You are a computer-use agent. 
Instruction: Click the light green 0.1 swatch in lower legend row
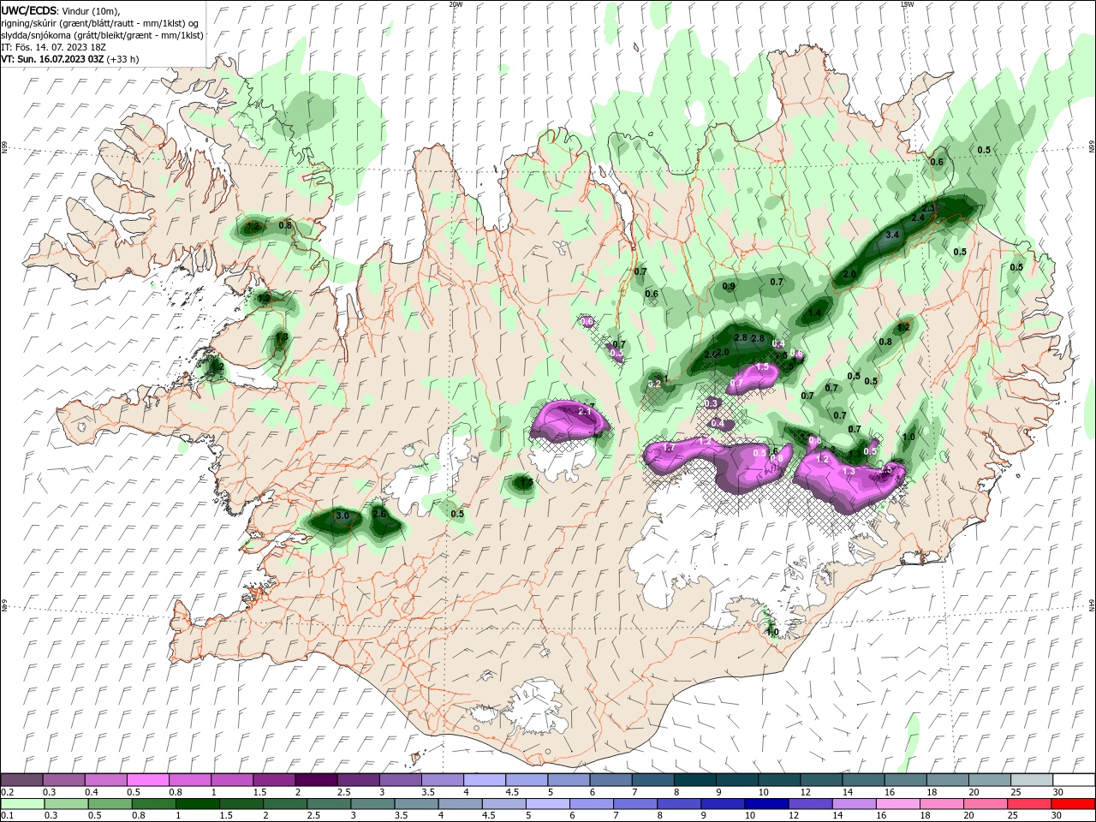point(22,804)
